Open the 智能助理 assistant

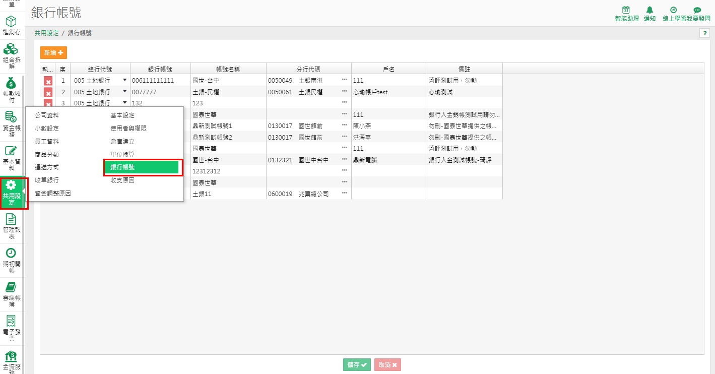pos(627,14)
